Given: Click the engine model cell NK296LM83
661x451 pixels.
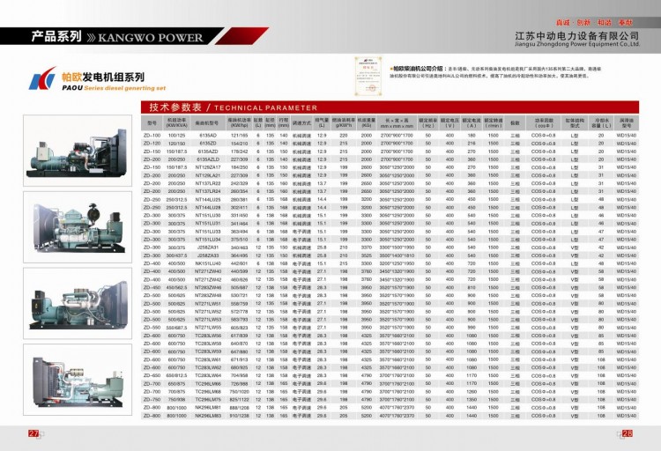Looking at the screenshot, I should 208,416.
